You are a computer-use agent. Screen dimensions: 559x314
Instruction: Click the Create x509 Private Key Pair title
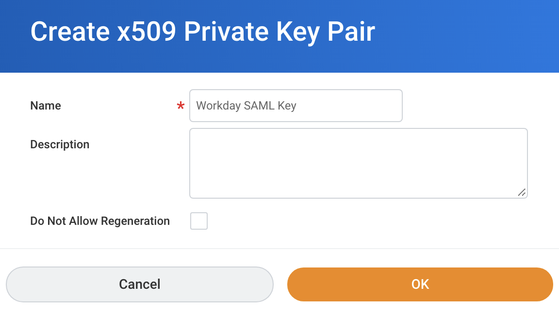point(203,31)
